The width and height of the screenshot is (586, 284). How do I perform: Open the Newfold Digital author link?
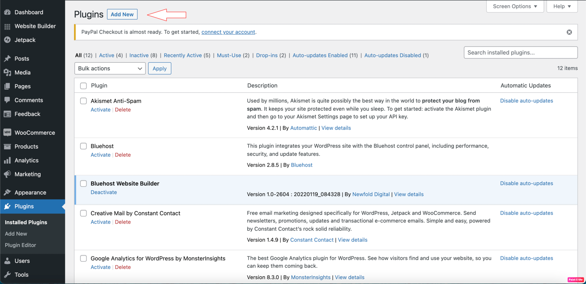pyautogui.click(x=371, y=194)
